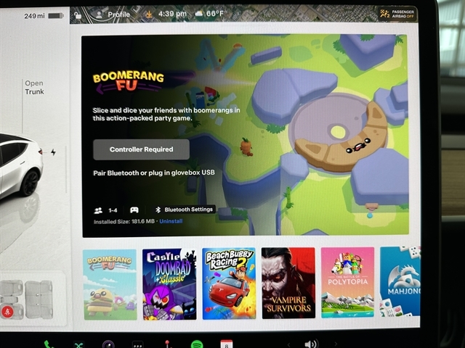The height and width of the screenshot is (348, 465).
Task: Select the Mahjong game tile
Action: coord(400,281)
